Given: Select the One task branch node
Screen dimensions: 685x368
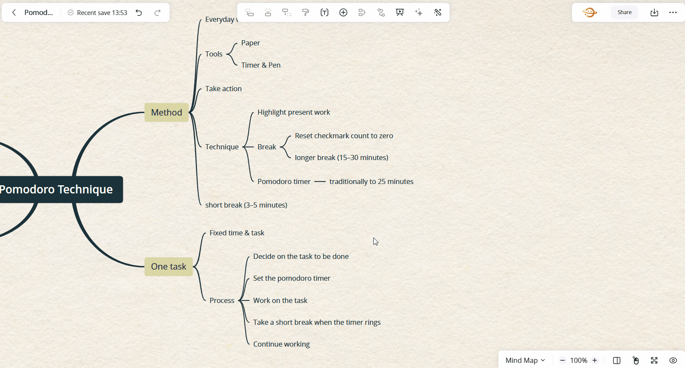Looking at the screenshot, I should click(x=168, y=267).
